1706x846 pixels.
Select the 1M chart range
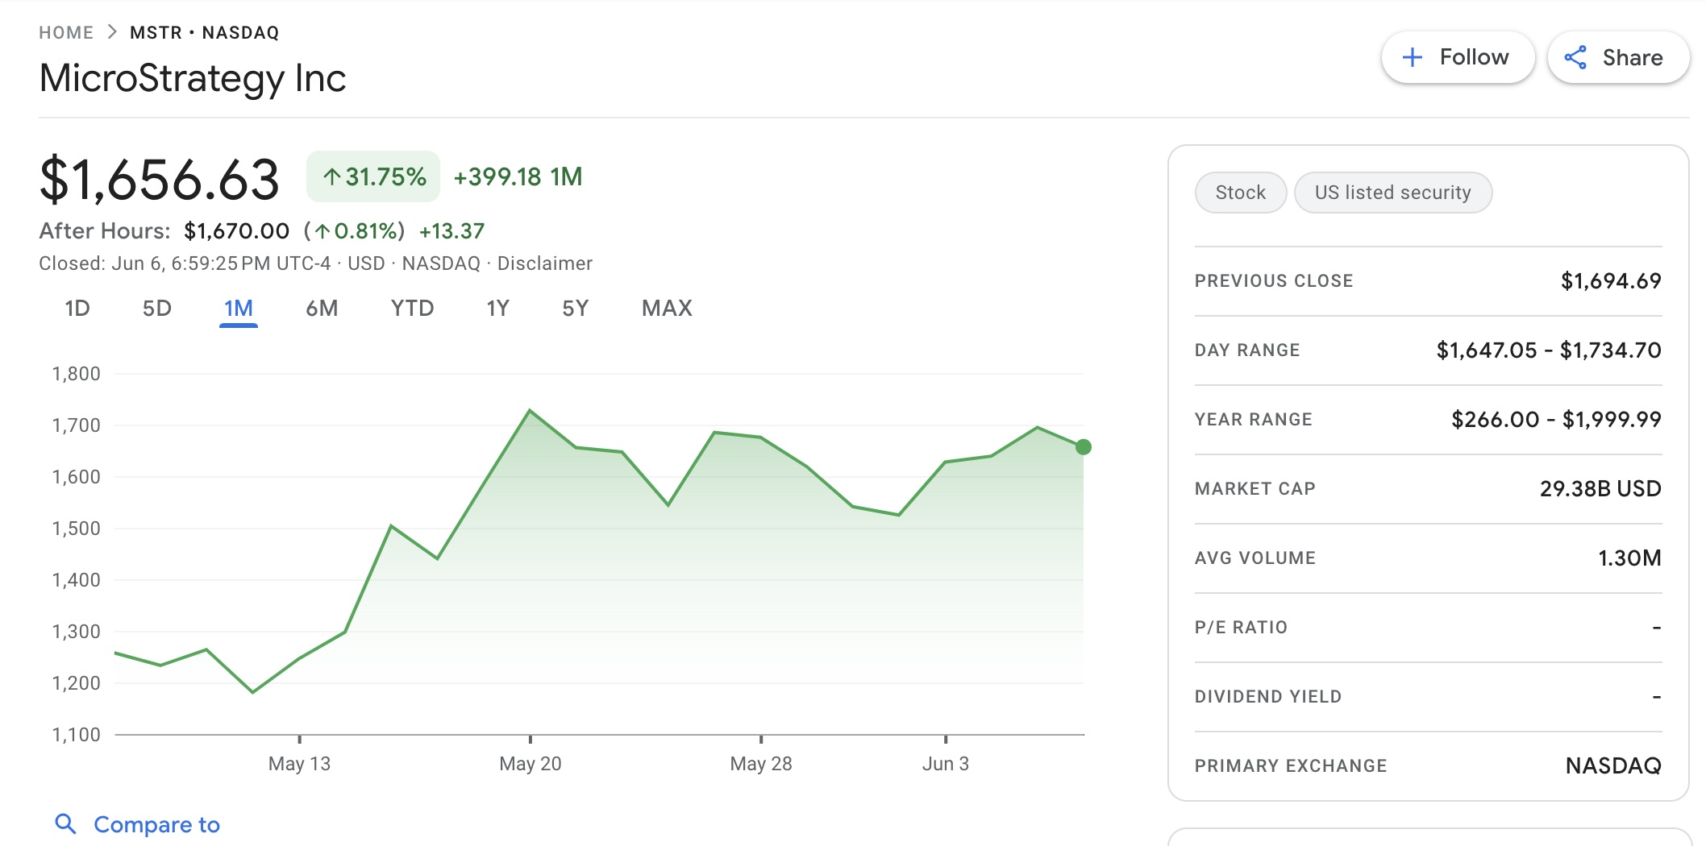point(239,309)
